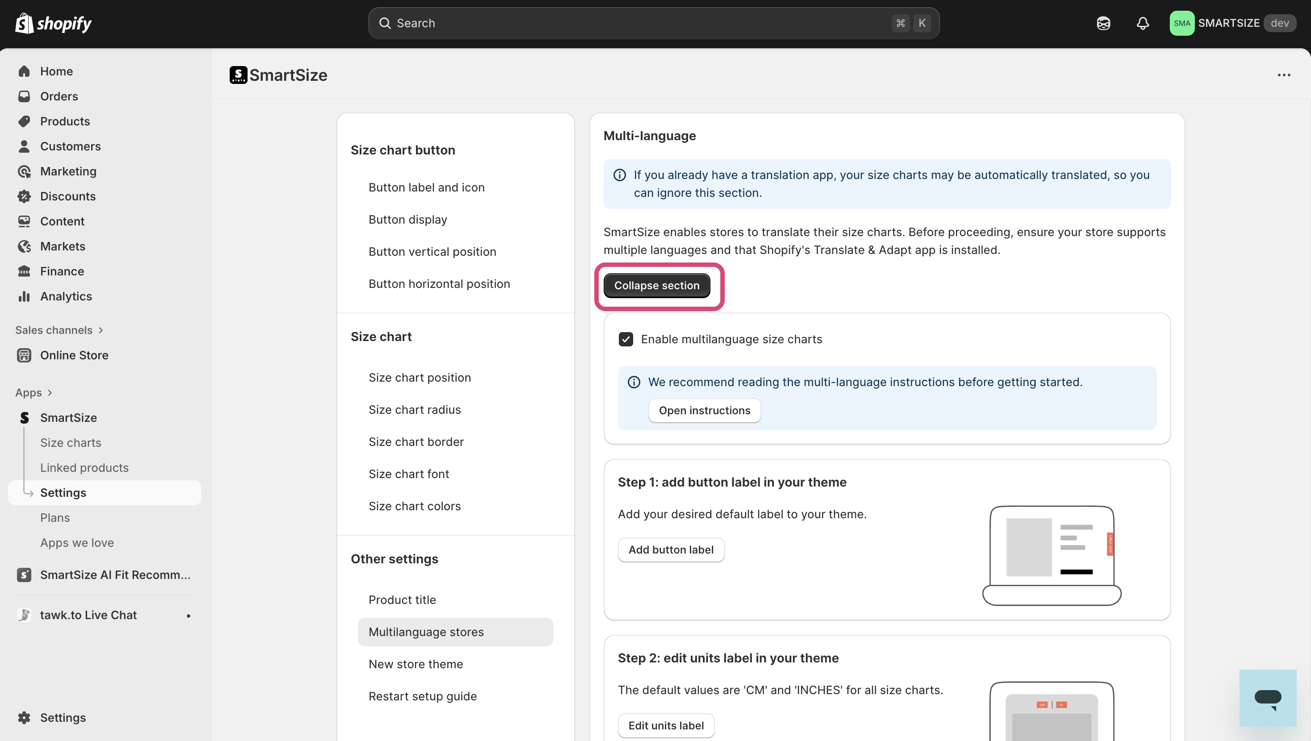Go to Button label and icon
1311x741 pixels.
426,188
